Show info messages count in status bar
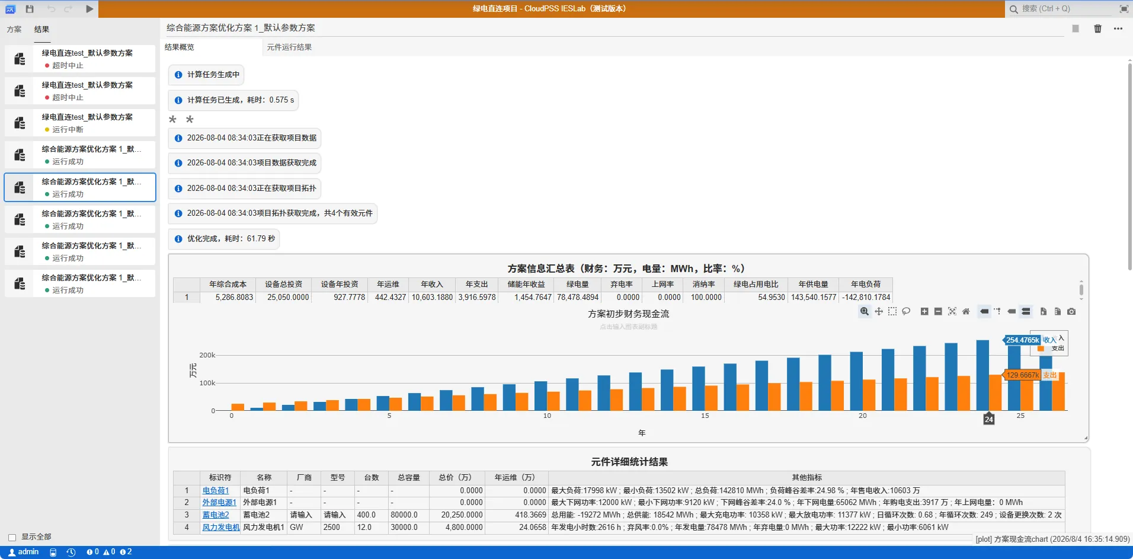 [126, 552]
